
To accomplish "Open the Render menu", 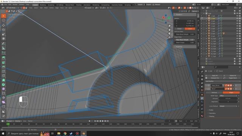I will tap(15, 5).
